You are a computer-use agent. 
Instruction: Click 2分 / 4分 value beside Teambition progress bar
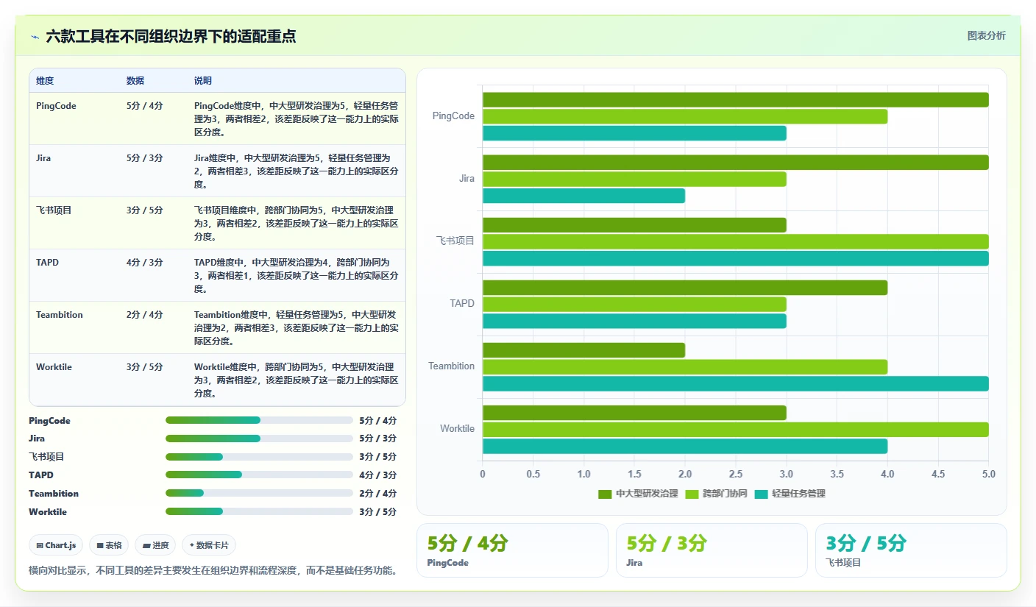point(378,494)
